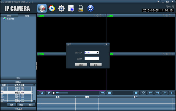Click the 取消 button in login dialog
This screenshot has height=111, width=176.
pos(95,65)
